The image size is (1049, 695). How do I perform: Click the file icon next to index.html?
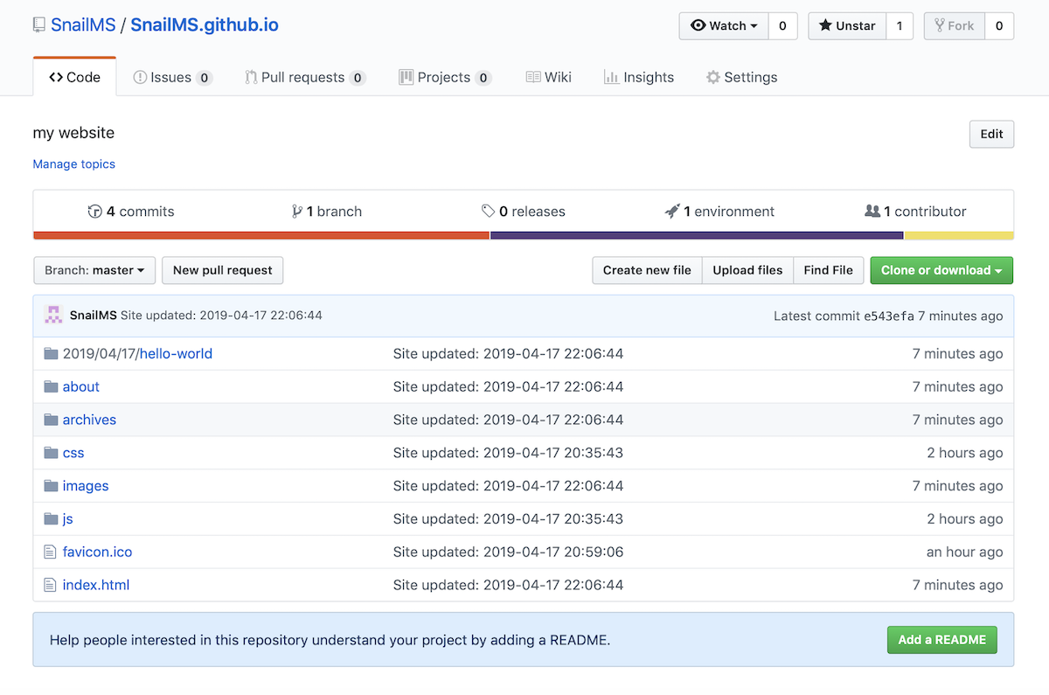(x=50, y=585)
